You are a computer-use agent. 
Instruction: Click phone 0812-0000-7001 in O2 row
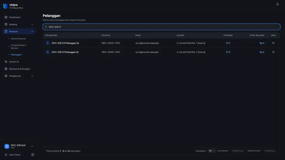pos(111,43)
